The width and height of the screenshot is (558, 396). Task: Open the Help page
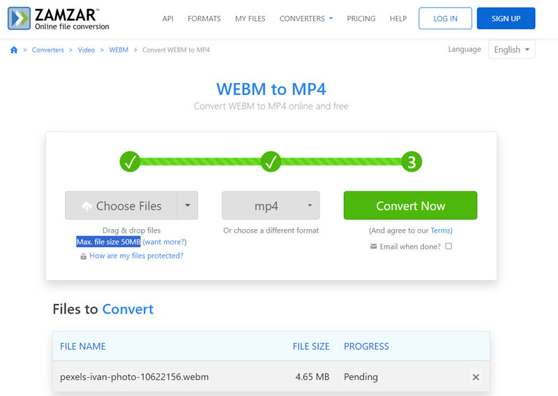[x=398, y=19]
